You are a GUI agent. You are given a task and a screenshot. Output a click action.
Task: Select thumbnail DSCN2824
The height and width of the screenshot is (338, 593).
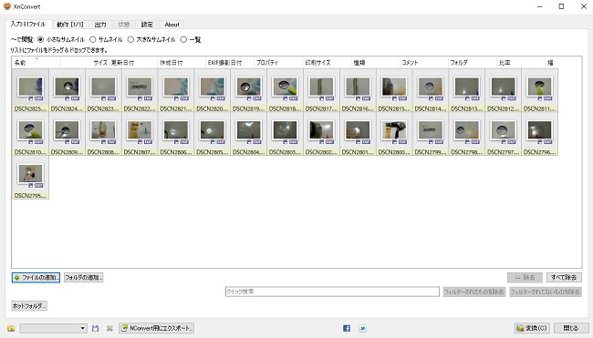point(67,90)
